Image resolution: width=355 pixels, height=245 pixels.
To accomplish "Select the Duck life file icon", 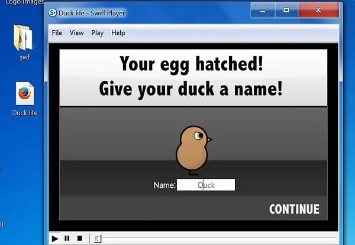I will (x=25, y=99).
